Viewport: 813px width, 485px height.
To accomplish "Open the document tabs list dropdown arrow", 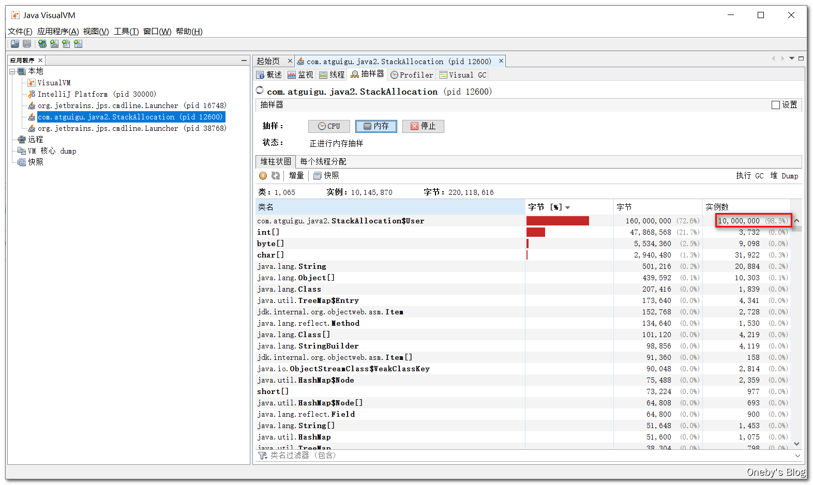I will pos(792,58).
